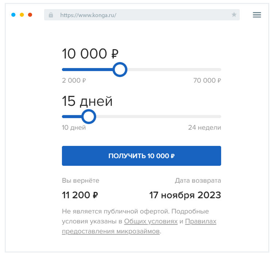This screenshot has height=258, width=274.
Task: Open the hamburger menu
Action: (x=257, y=15)
